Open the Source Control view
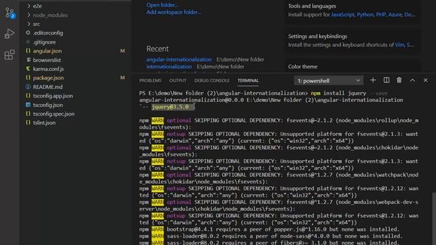This screenshot has width=436, height=245. pyautogui.click(x=10, y=13)
